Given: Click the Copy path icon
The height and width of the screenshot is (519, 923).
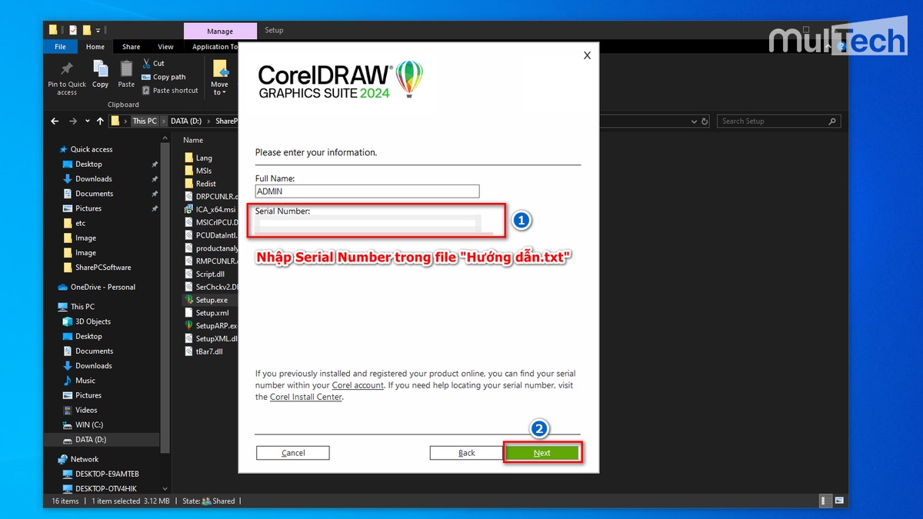Looking at the screenshot, I should (x=147, y=77).
